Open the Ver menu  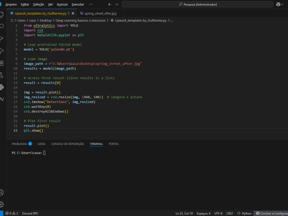point(50,4)
